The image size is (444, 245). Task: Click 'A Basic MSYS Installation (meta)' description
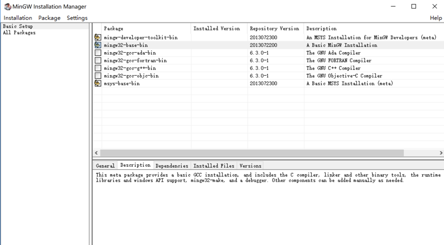click(x=349, y=83)
